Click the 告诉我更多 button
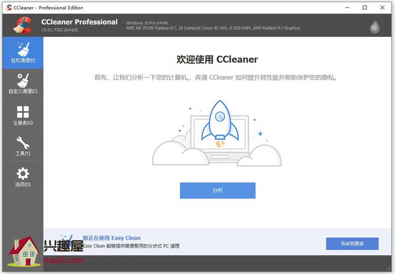Screen dimensions: 395x274 tap(352, 243)
